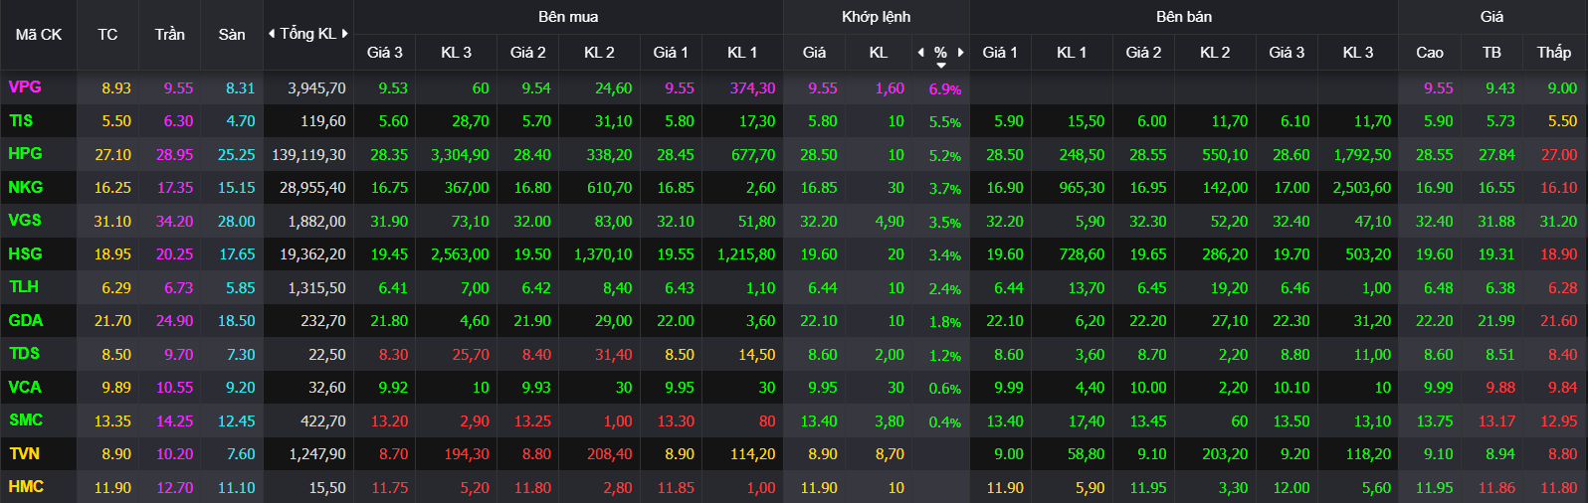Open stock symbol TLH
1588x503 pixels.
[23, 287]
